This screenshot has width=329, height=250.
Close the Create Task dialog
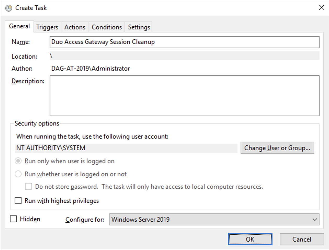point(321,7)
